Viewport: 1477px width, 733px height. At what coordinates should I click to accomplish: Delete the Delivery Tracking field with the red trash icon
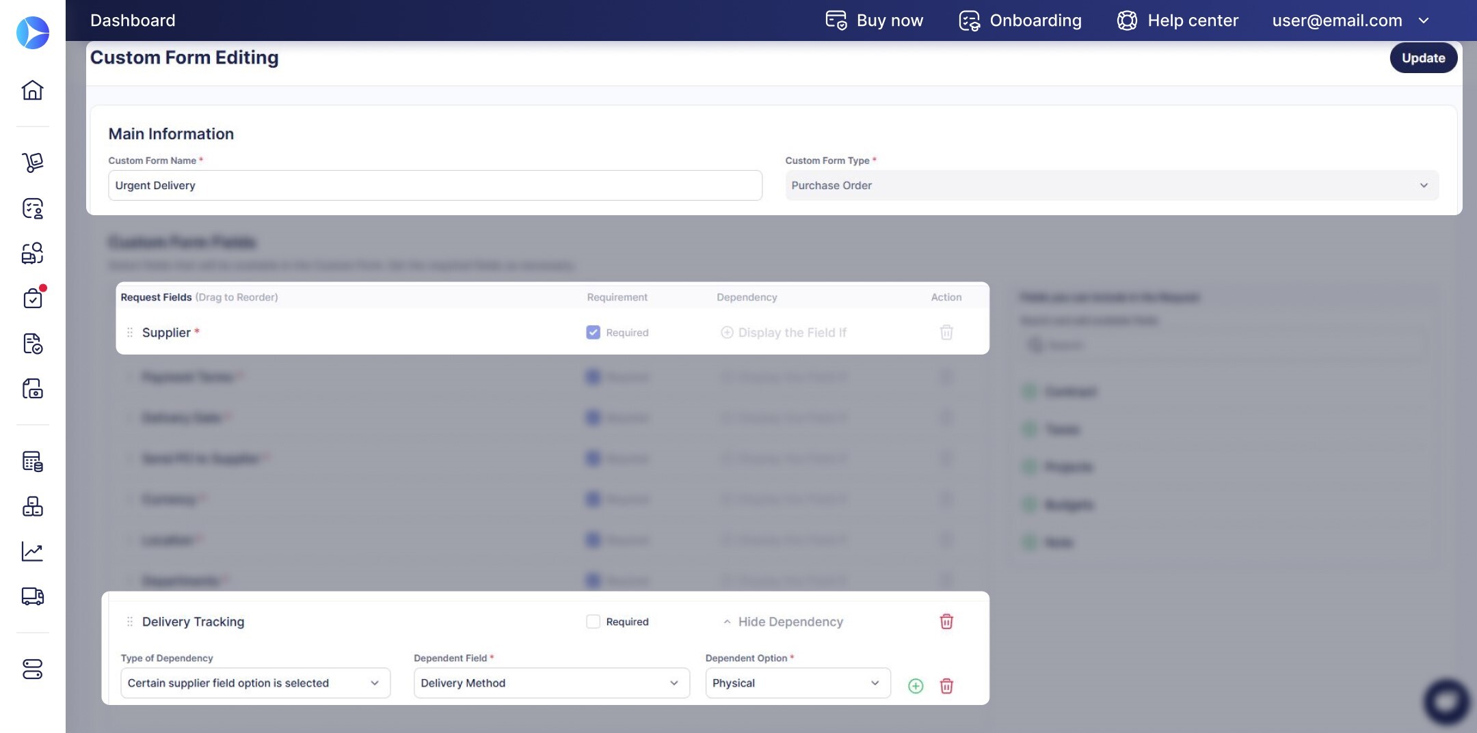(946, 622)
